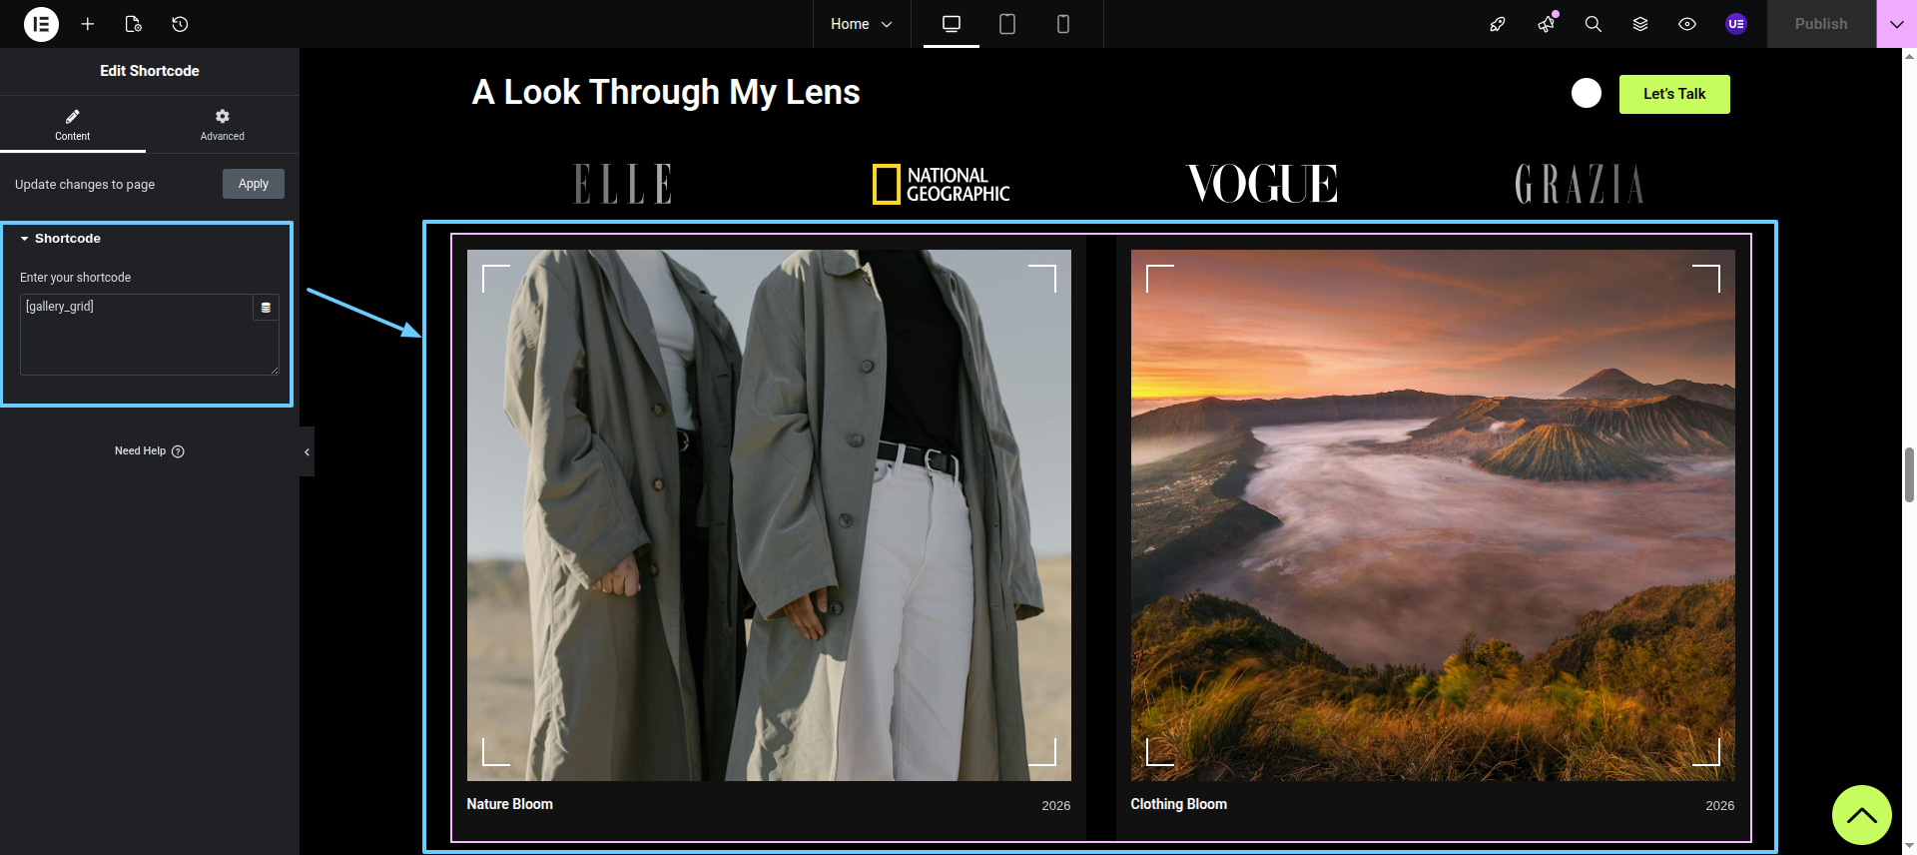Click the Apply button
Screen dimensions: 1917x855
coord(253,184)
